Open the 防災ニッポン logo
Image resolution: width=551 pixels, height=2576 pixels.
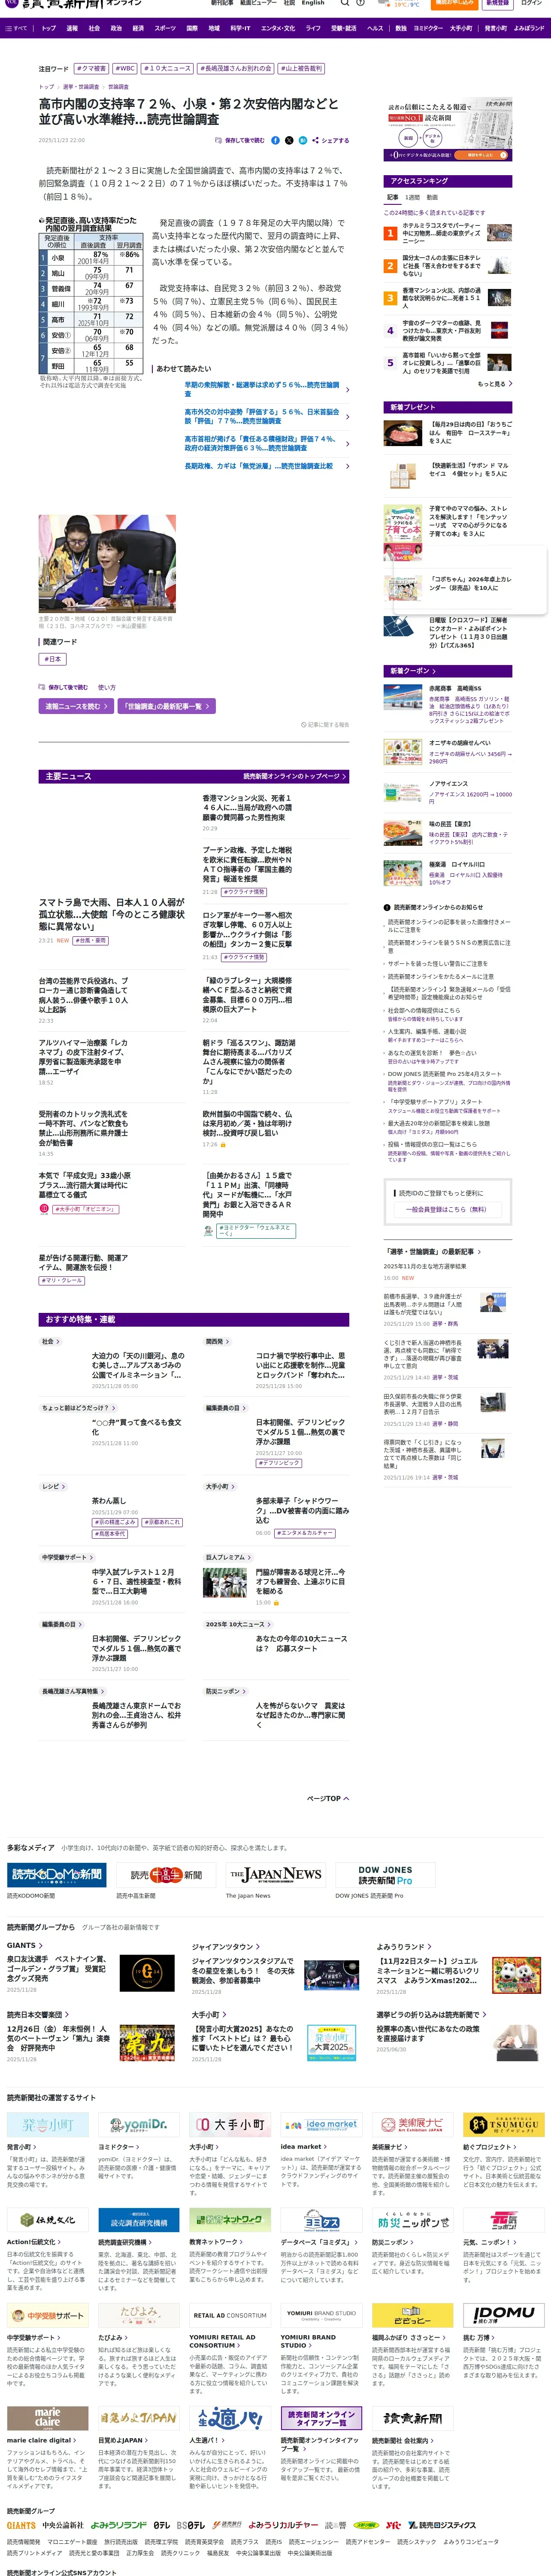(x=413, y=2220)
